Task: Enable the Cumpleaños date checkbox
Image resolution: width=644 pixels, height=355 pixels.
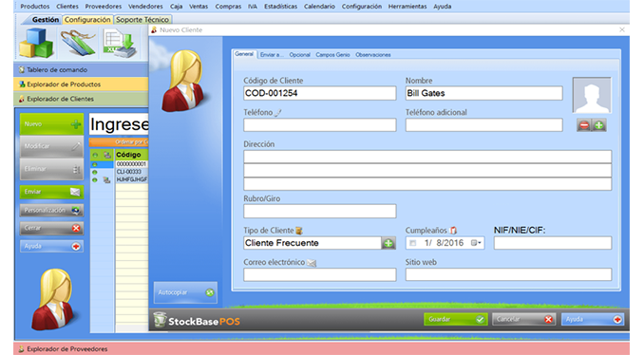Action: click(x=413, y=243)
